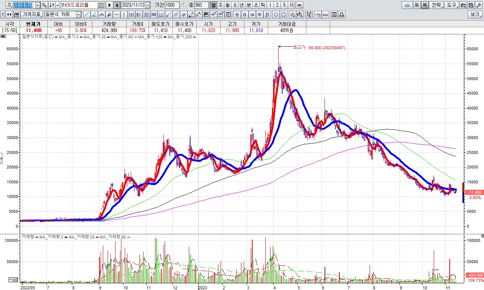The height and width of the screenshot is (290, 484).
Task: Click the right arrow marker tool
Action: pyautogui.click(x=259, y=15)
